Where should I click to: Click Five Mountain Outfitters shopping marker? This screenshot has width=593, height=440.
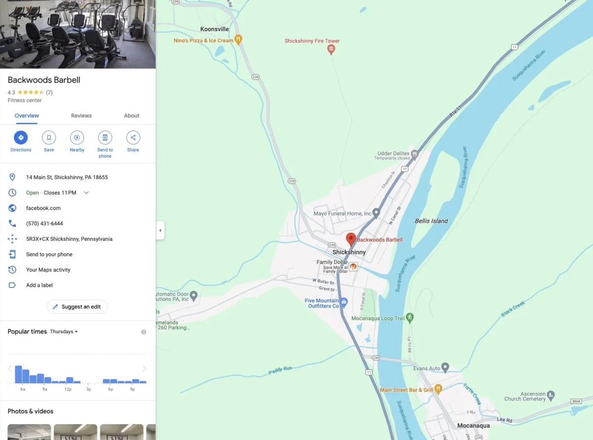pos(344,302)
